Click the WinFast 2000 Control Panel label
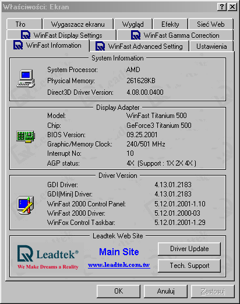This screenshot has height=304, width=240. 86,204
